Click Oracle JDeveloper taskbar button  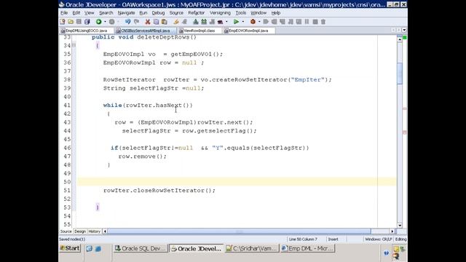coord(196,248)
